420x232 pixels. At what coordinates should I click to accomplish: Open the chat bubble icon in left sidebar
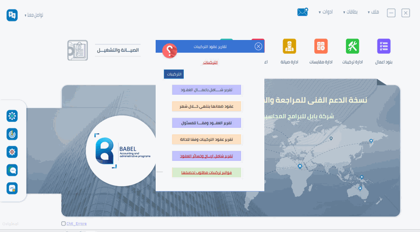pos(12,170)
